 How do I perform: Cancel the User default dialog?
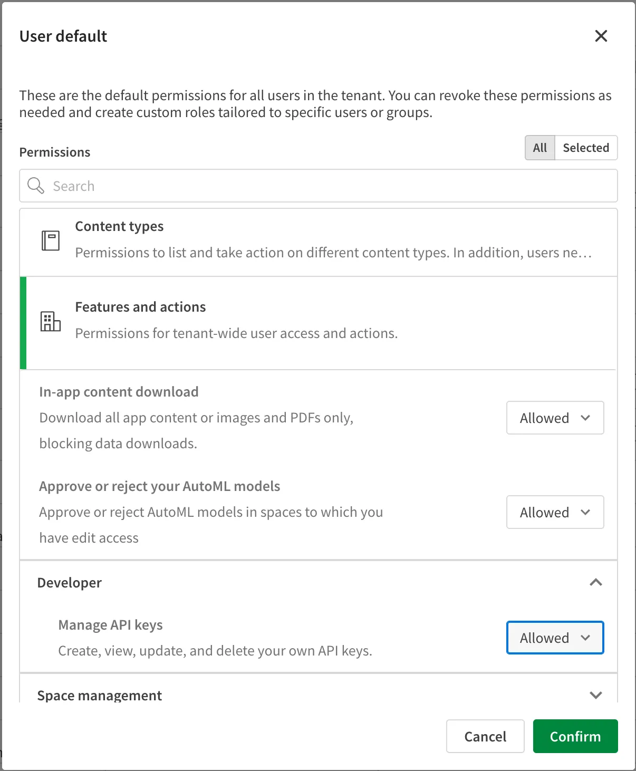(485, 736)
